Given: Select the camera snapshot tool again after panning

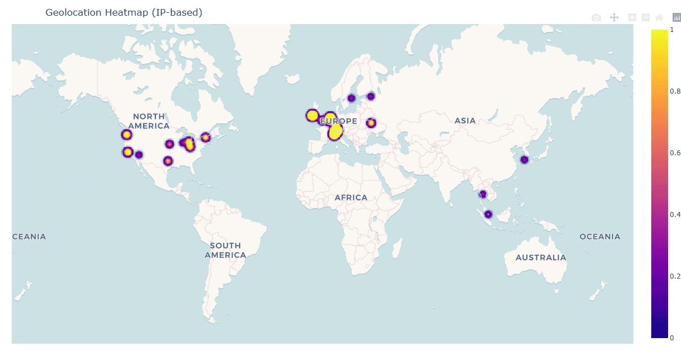Looking at the screenshot, I should [x=596, y=17].
